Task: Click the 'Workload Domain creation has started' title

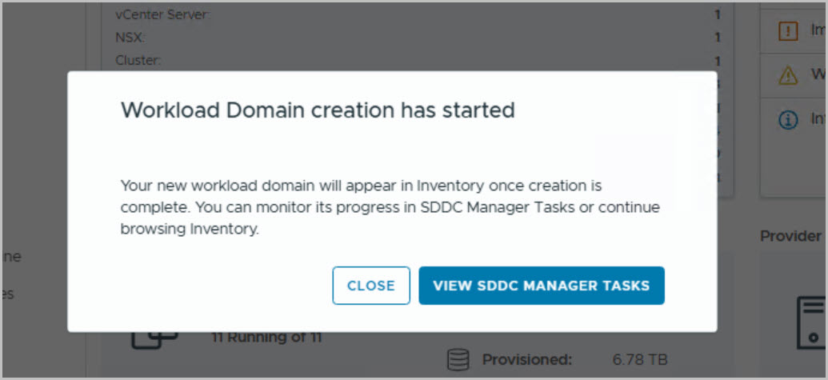Action: coord(318,110)
